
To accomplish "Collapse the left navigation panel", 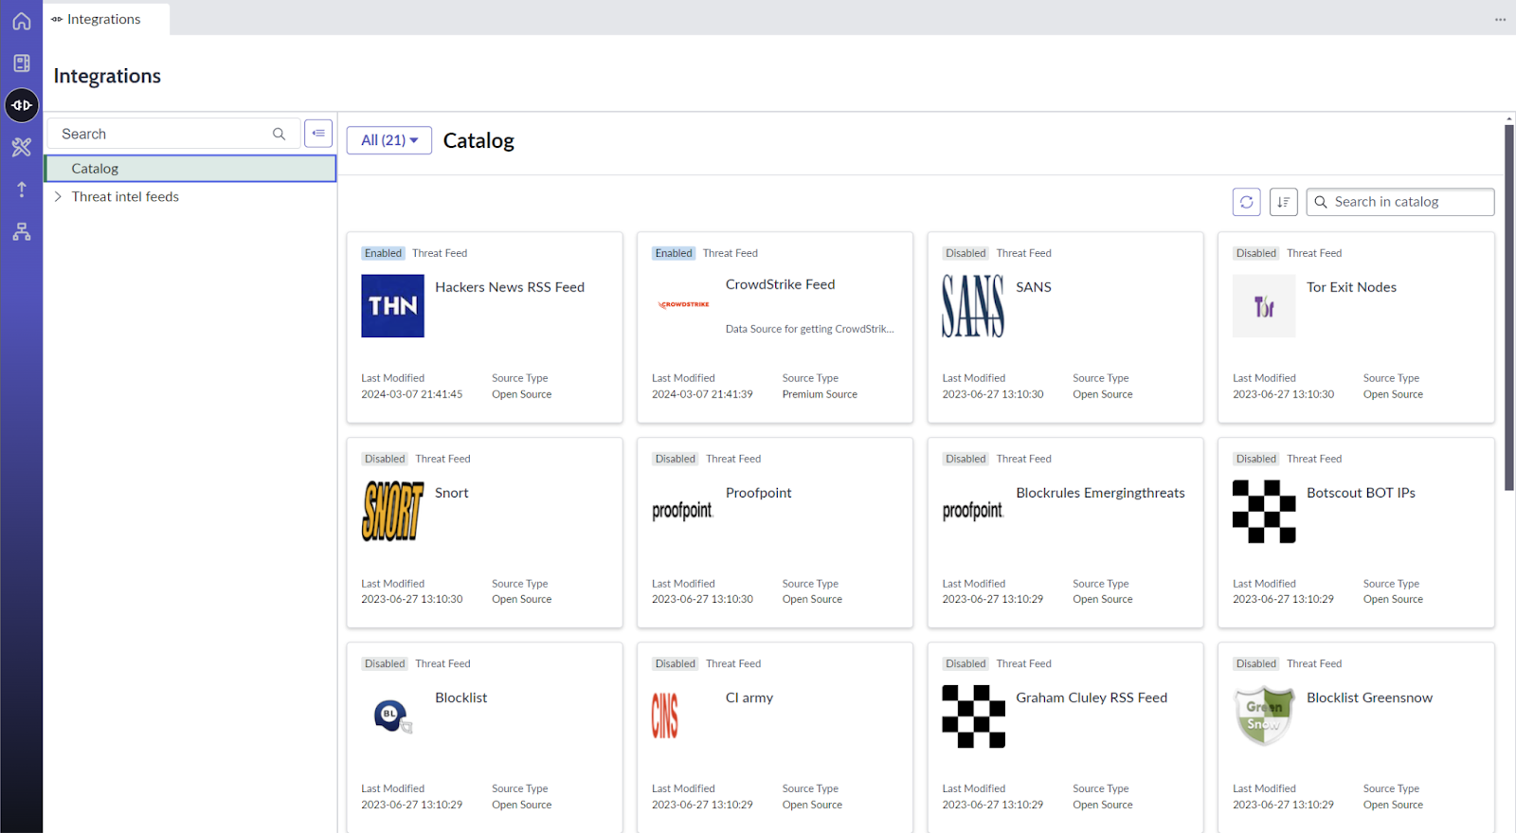I will pos(318,134).
